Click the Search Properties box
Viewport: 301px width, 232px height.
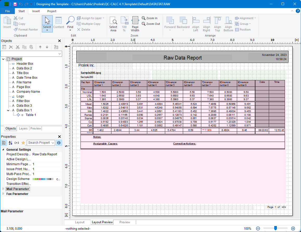(41, 143)
